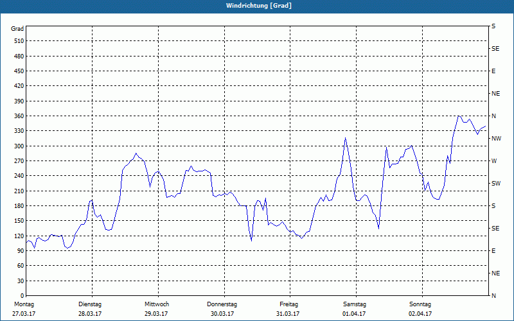Click the 210 degree axis label
This screenshot has width=514, height=321.
point(19,191)
